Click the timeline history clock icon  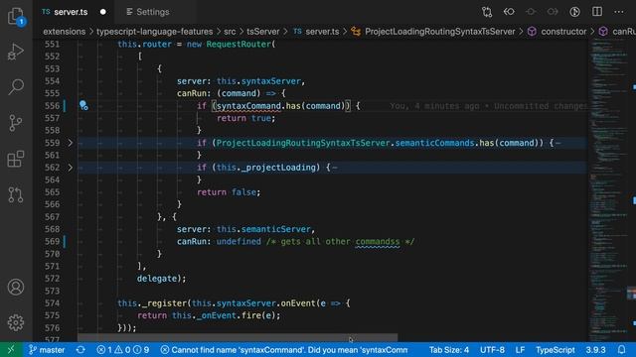[x=574, y=12]
